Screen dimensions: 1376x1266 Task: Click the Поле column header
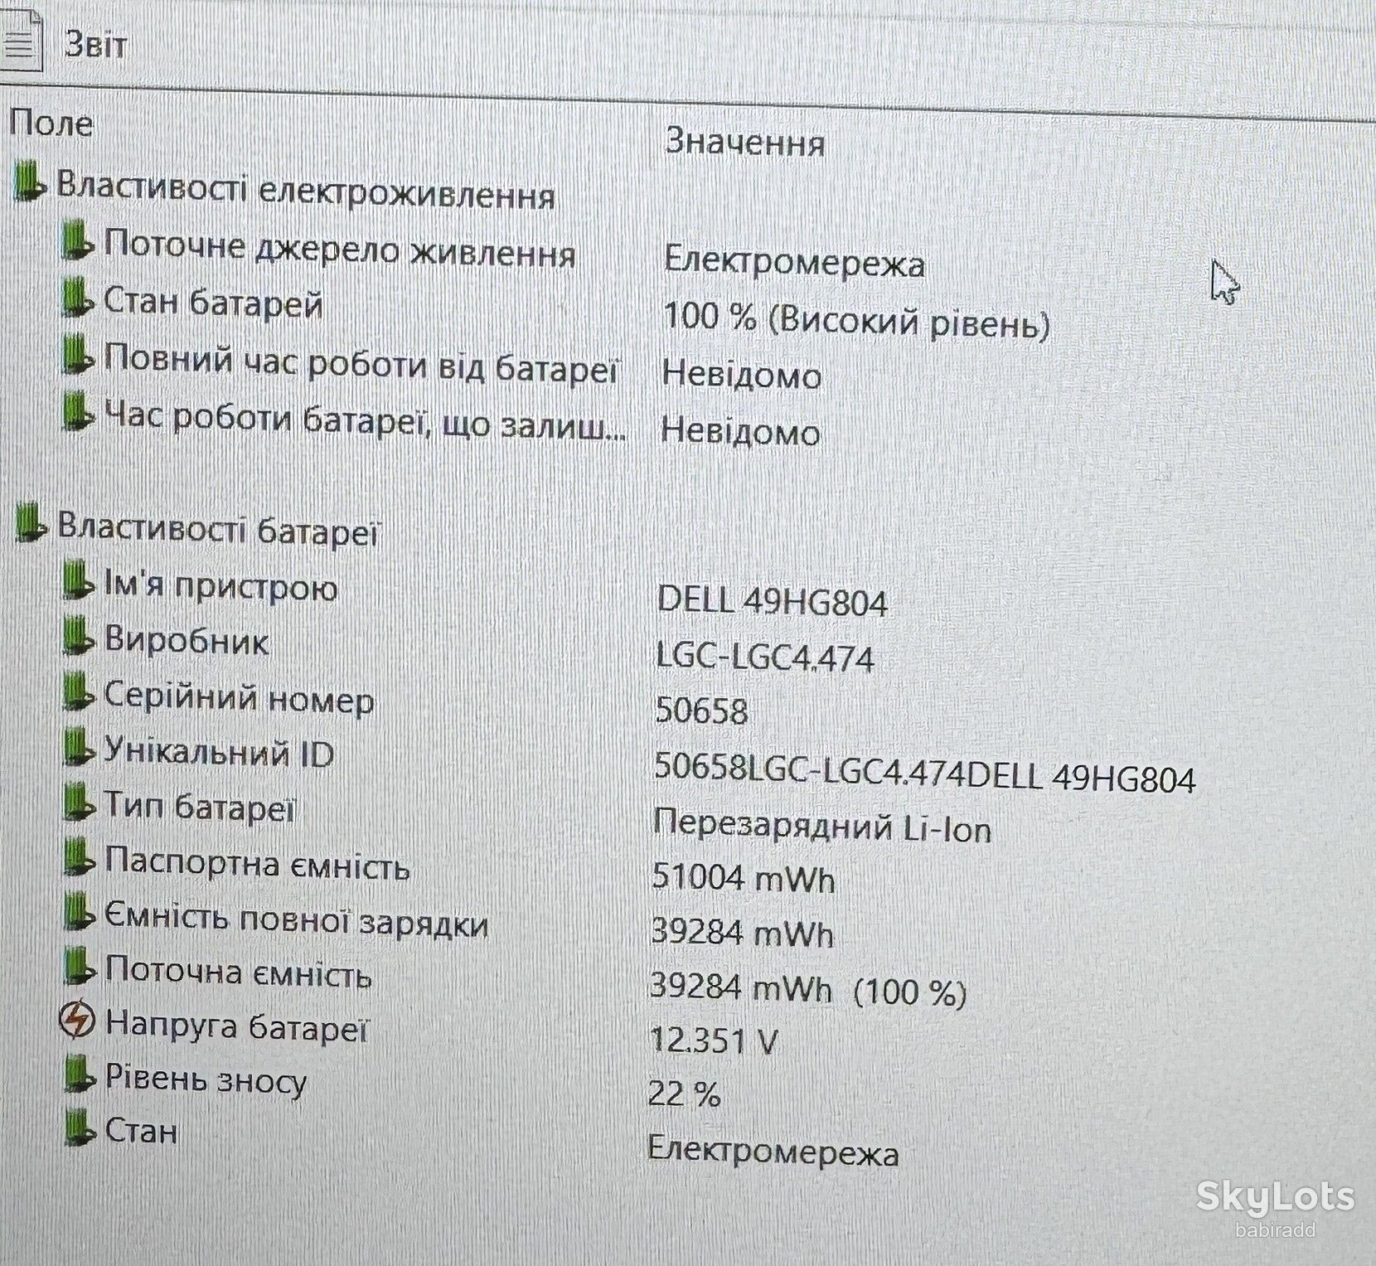click(x=51, y=124)
